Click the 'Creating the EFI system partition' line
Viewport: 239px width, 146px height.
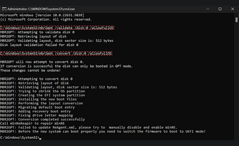tap(43, 95)
